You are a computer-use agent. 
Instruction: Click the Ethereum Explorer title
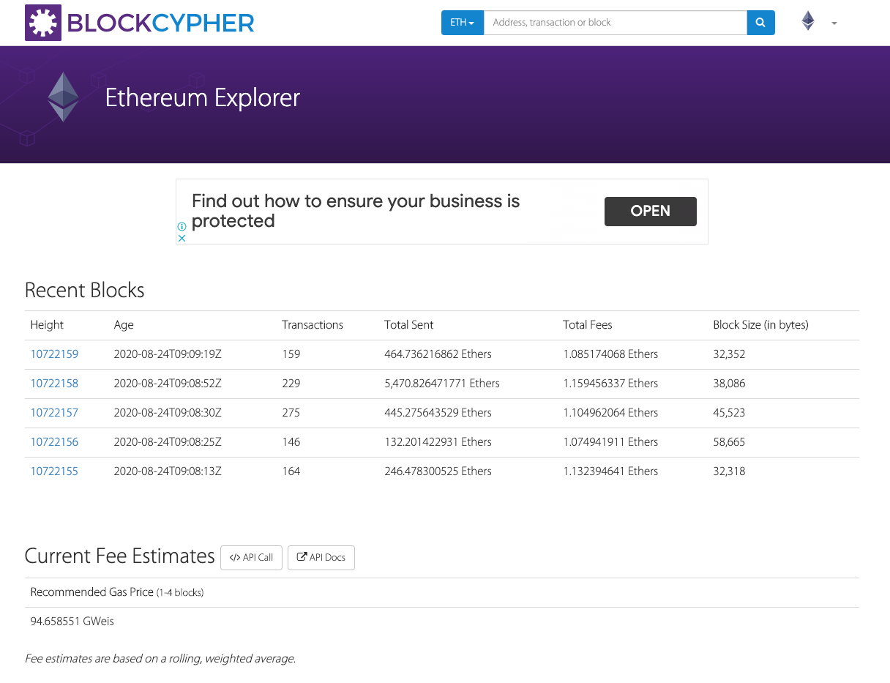pos(203,98)
